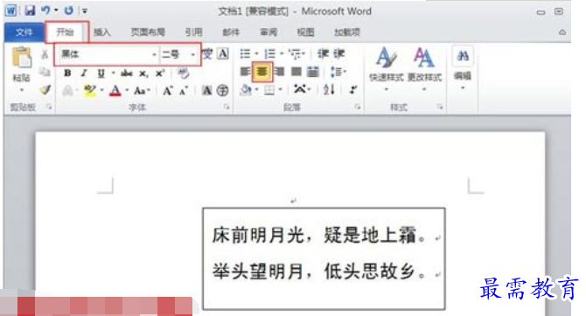
Task: Open the Quick Styles 快速样式 gallery
Action: [x=386, y=68]
